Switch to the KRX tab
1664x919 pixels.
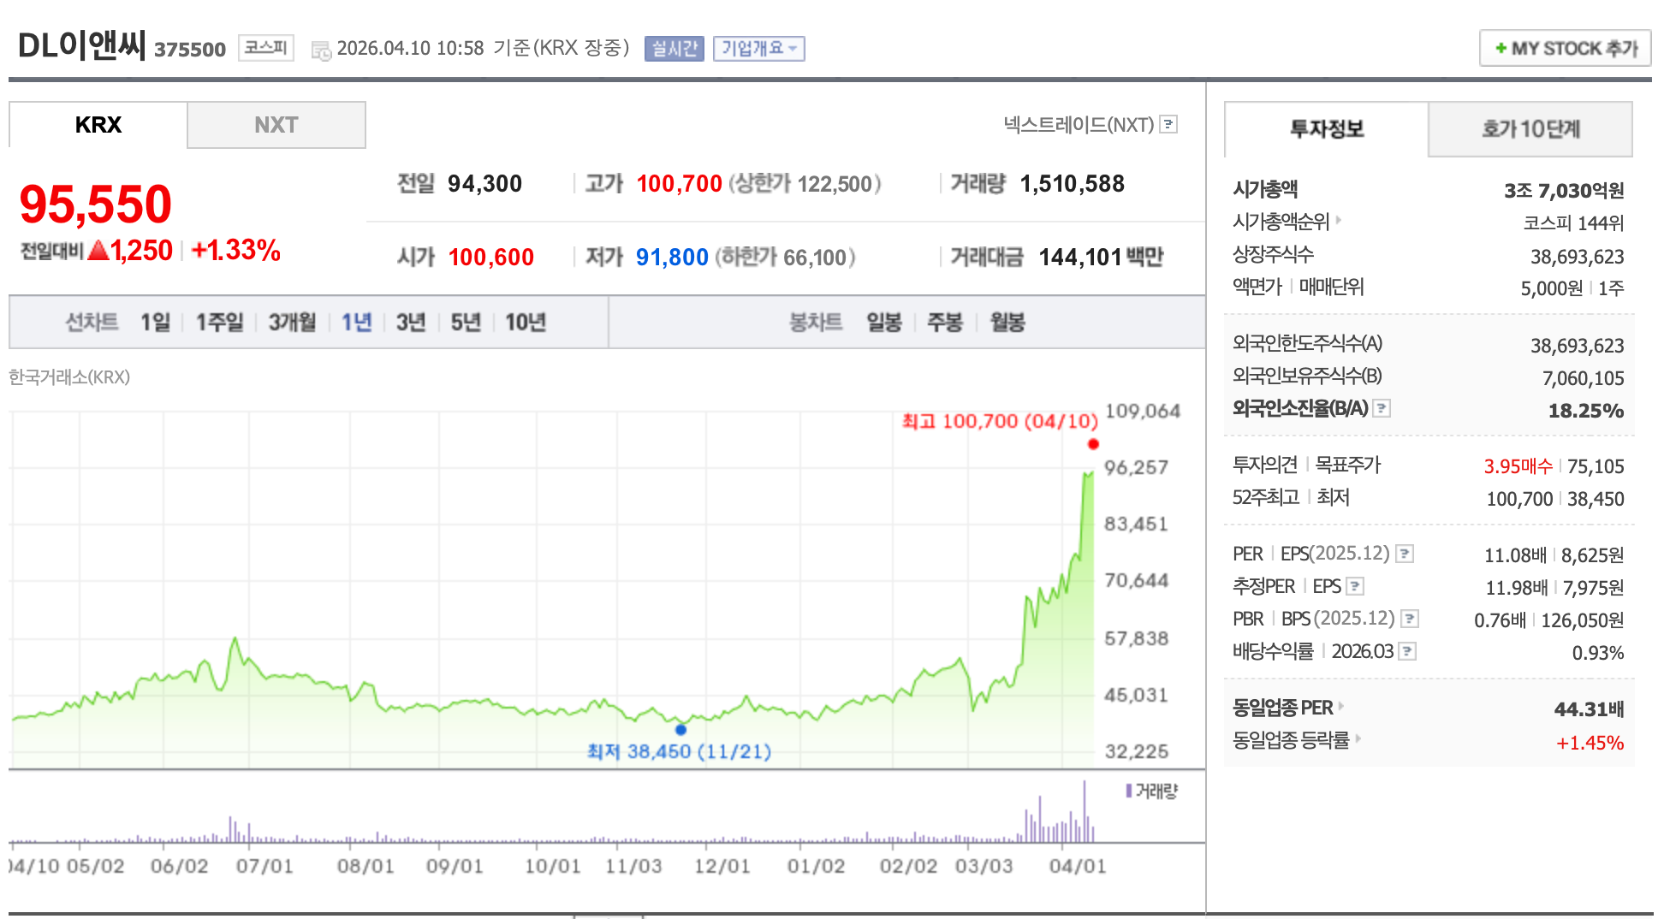[x=98, y=125]
